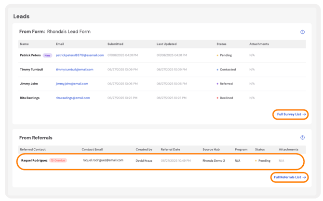This screenshot has height=201, width=323.
Task: Select the Rita Rawlings lead name
Action: [30, 98]
